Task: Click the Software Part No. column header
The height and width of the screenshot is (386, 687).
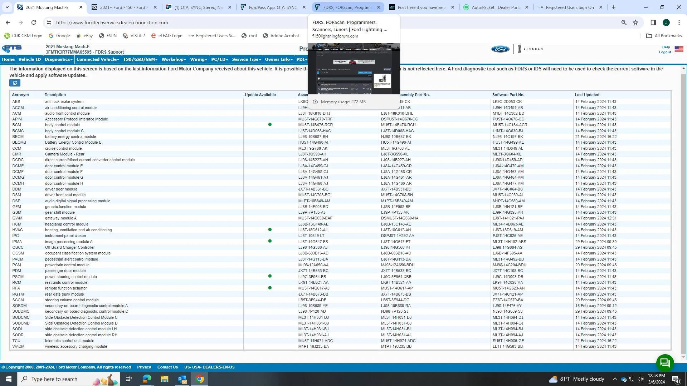Action: (x=508, y=95)
